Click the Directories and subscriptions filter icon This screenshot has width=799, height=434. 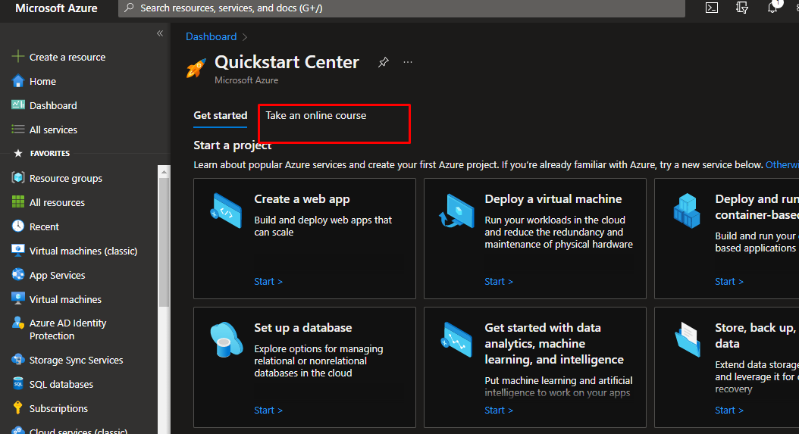742,8
